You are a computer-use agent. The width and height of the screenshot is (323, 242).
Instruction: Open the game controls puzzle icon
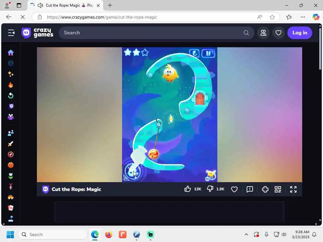click(265, 189)
